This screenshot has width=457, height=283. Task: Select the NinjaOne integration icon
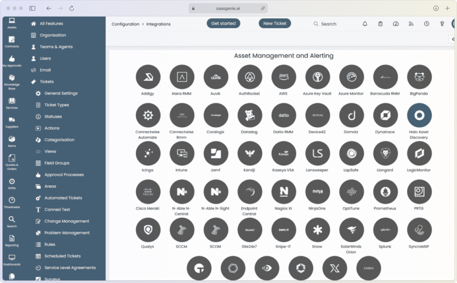click(317, 192)
